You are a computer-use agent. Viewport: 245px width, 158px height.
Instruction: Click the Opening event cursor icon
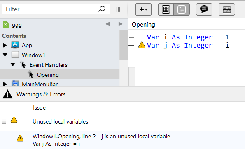(x=30, y=74)
